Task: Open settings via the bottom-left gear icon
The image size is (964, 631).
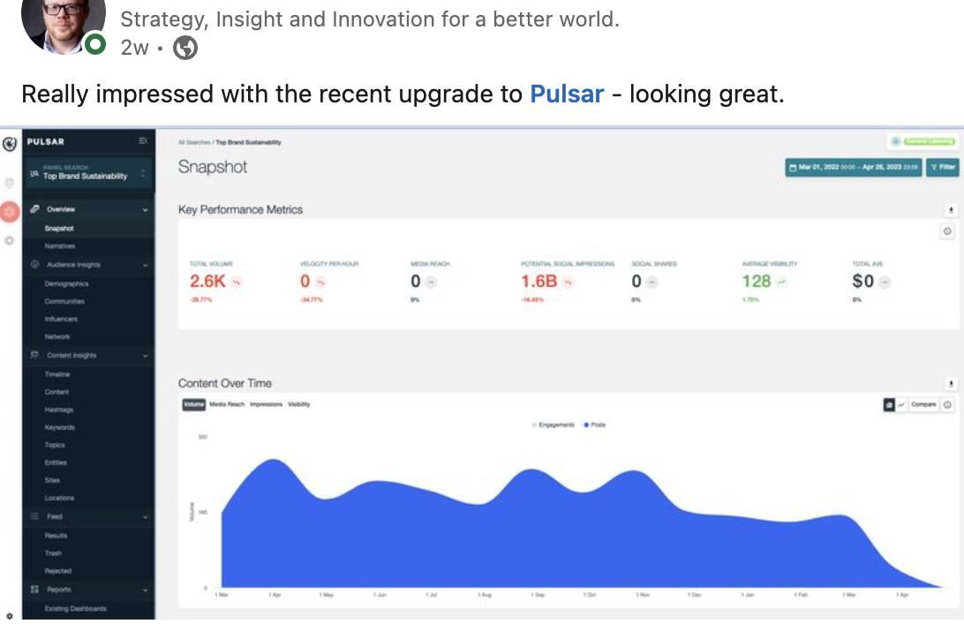Action: point(9,616)
